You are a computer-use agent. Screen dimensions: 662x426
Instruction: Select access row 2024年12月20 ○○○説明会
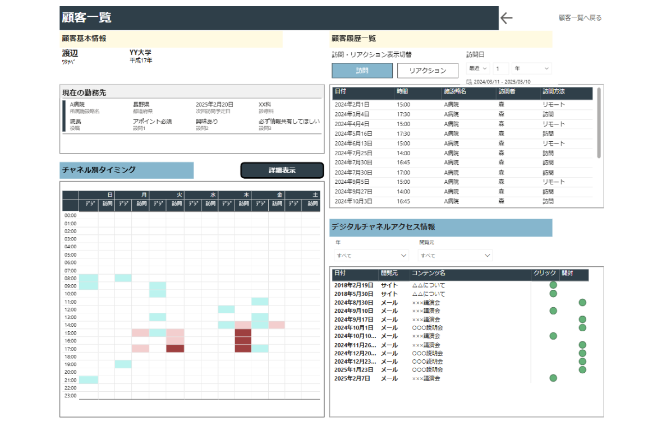460,354
